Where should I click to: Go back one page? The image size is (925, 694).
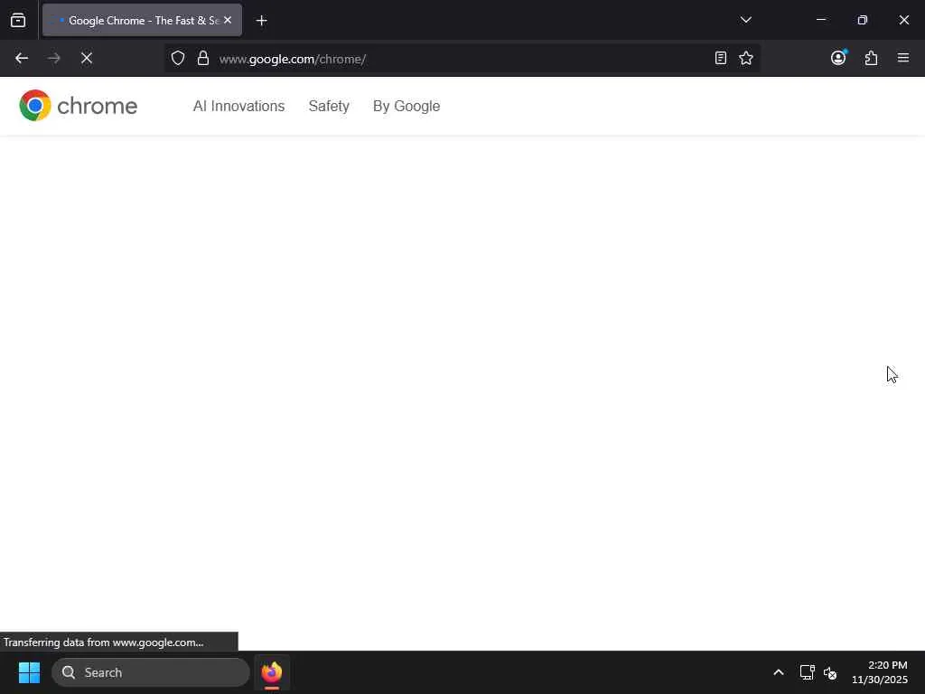click(22, 59)
